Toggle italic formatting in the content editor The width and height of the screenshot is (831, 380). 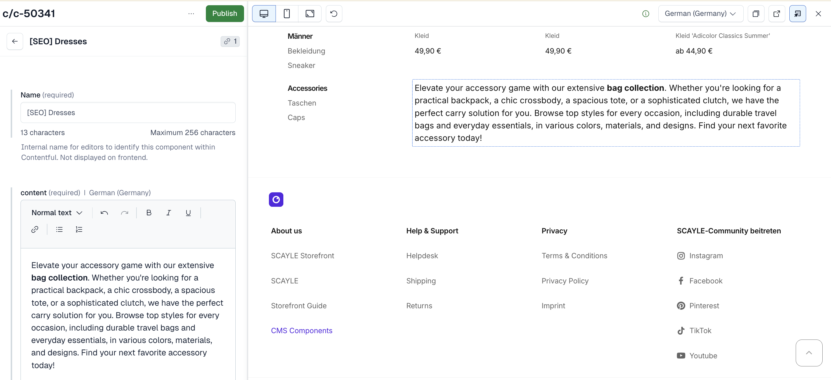tap(168, 213)
